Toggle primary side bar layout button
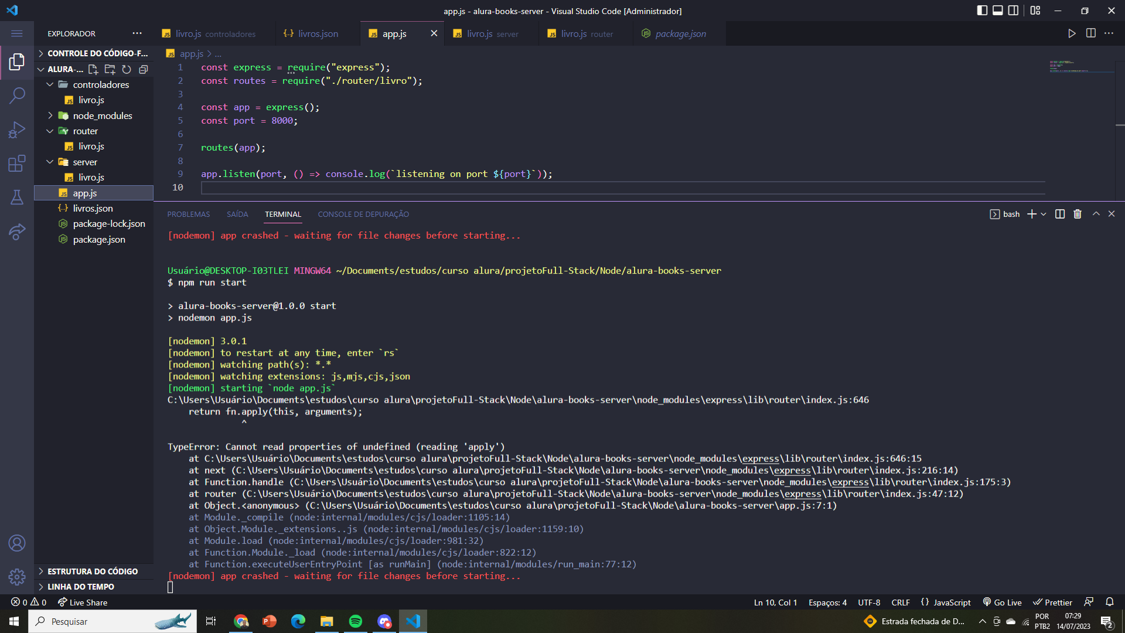This screenshot has width=1125, height=633. [983, 11]
